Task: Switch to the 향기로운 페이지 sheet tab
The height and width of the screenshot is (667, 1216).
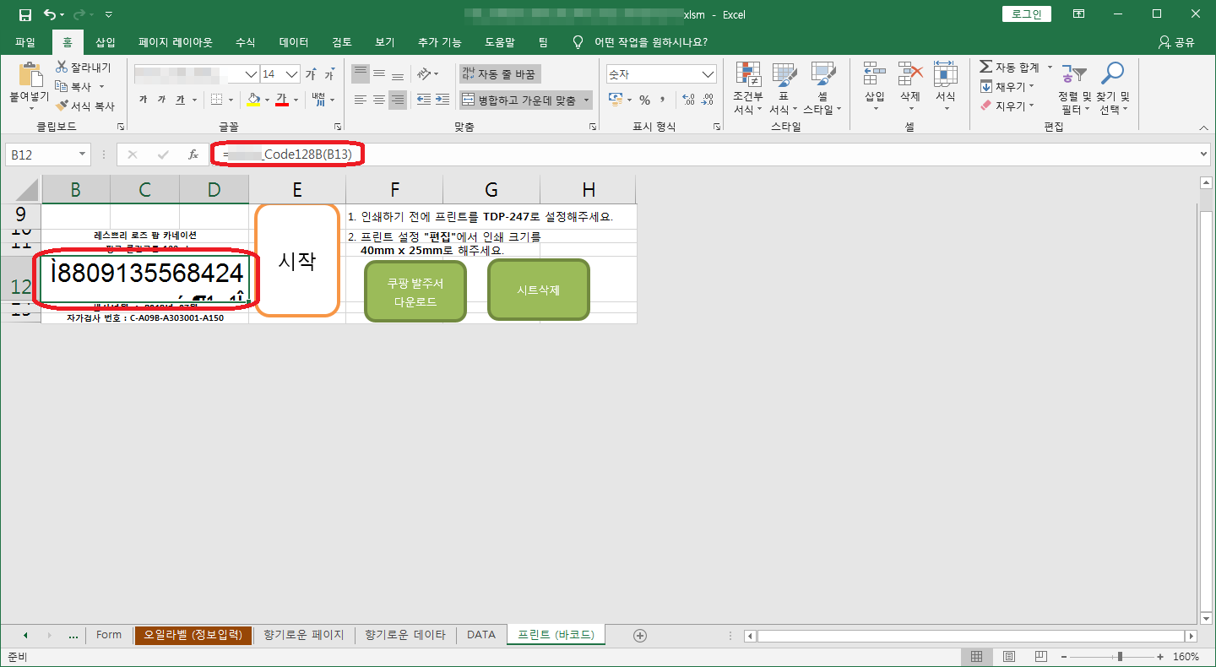Action: click(x=303, y=635)
